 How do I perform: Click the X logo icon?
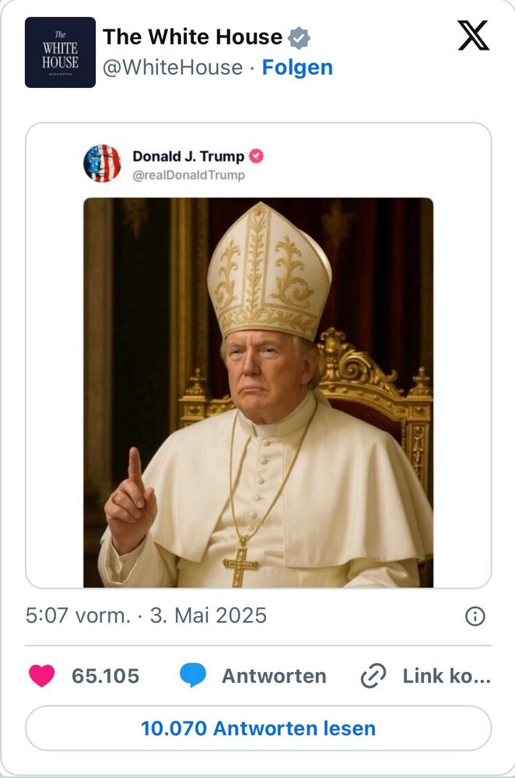tap(473, 36)
